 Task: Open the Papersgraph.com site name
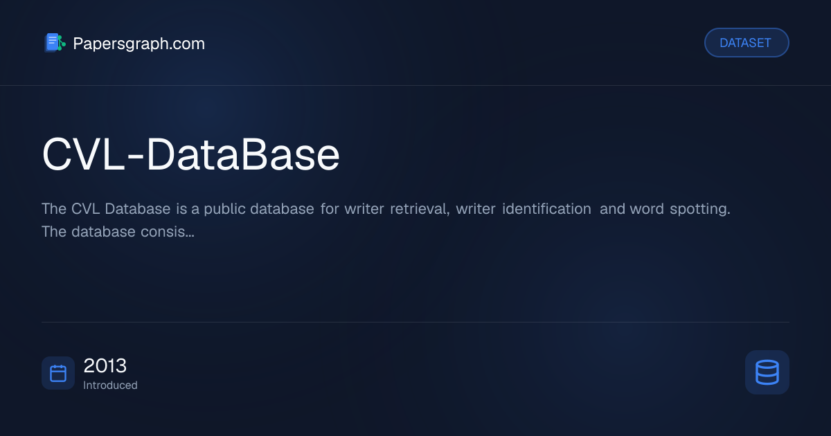click(139, 44)
